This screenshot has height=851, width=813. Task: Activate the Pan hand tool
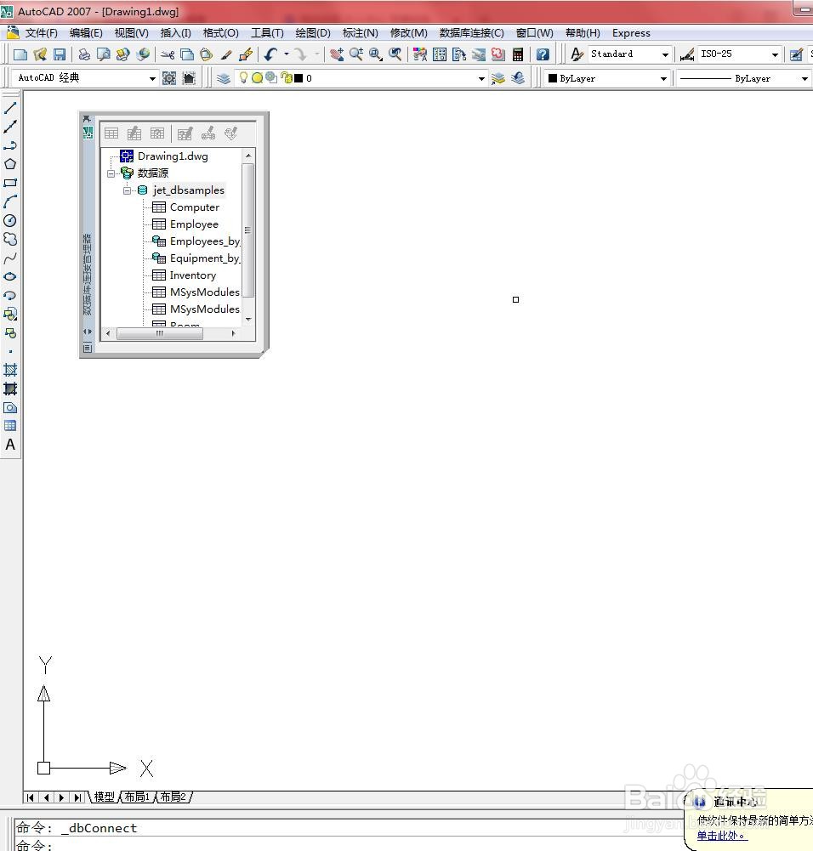point(337,54)
